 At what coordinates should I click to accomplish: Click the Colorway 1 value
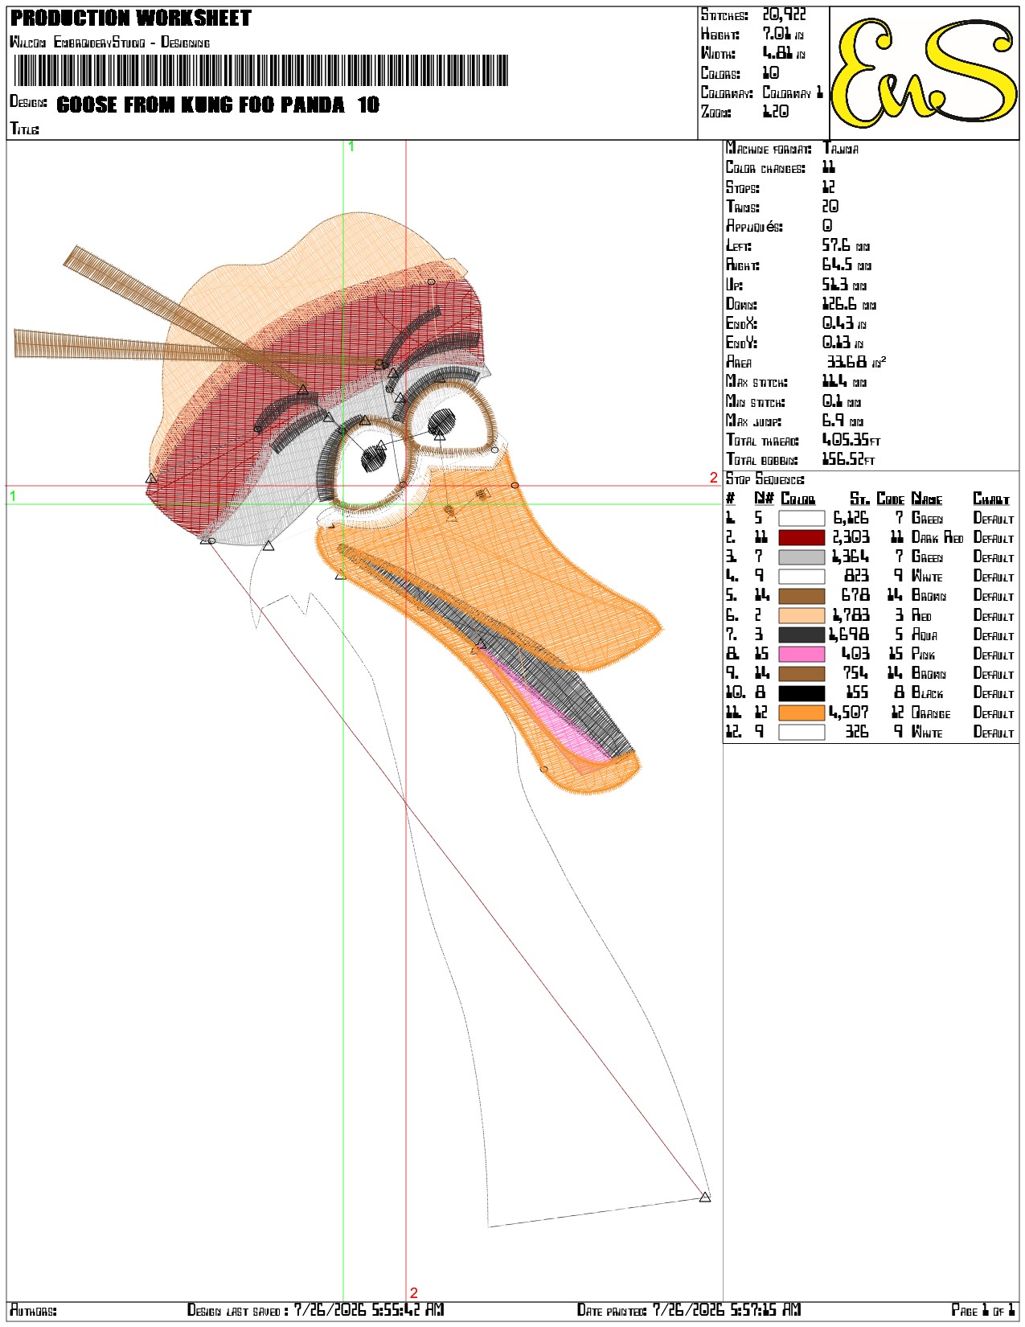793,92
